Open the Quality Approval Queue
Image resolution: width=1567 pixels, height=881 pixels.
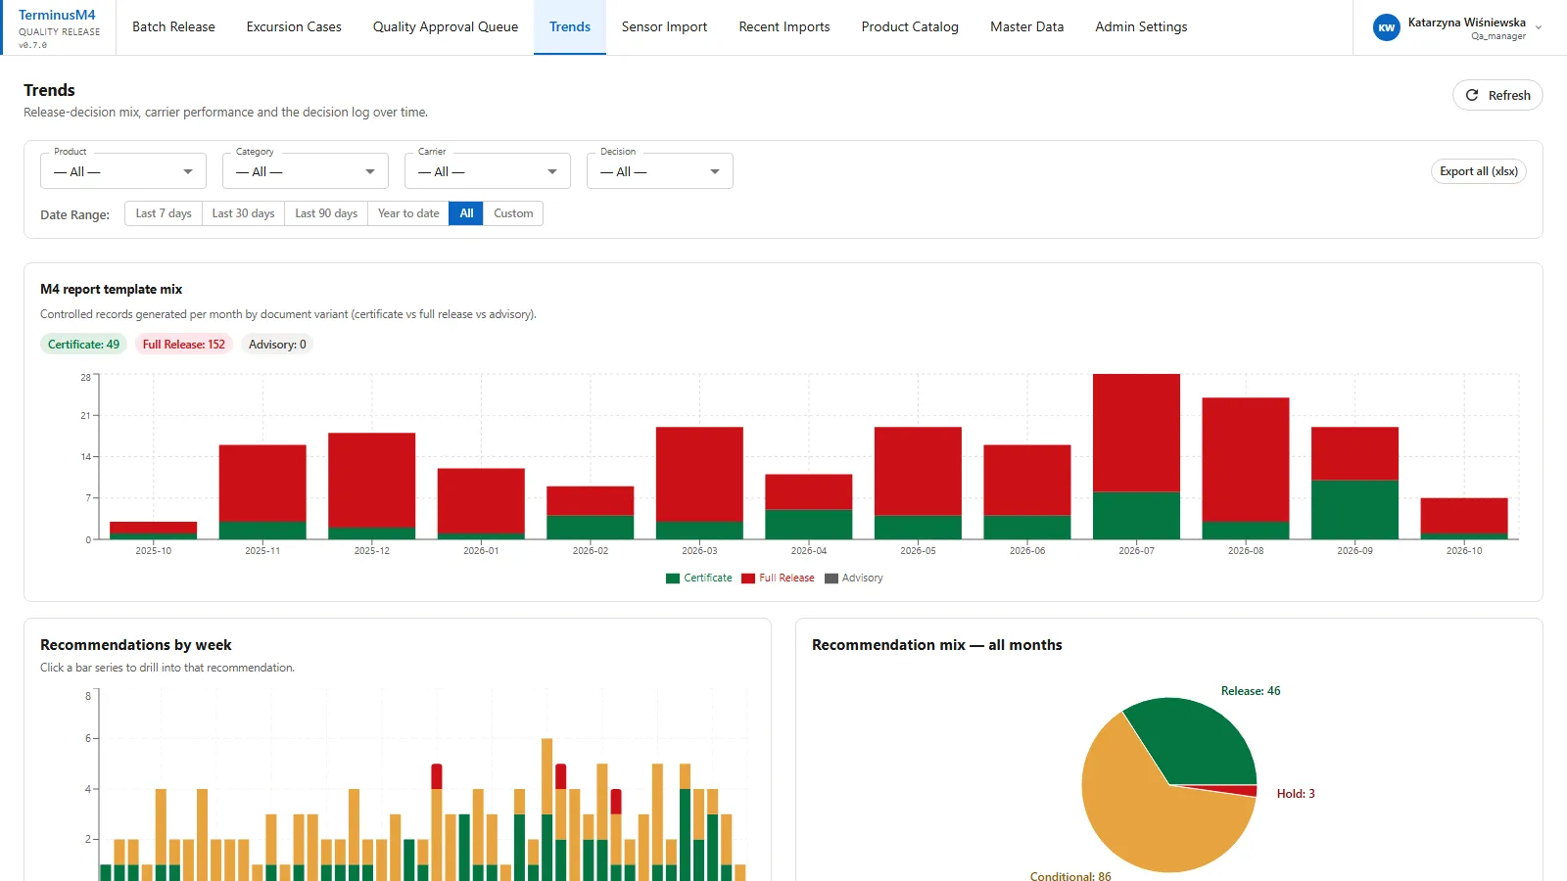(446, 27)
